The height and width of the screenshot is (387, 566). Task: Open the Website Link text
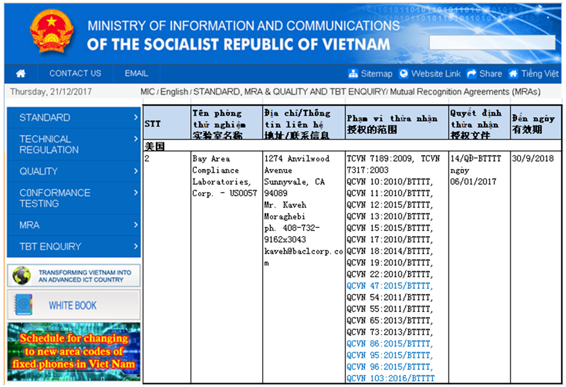tap(436, 74)
